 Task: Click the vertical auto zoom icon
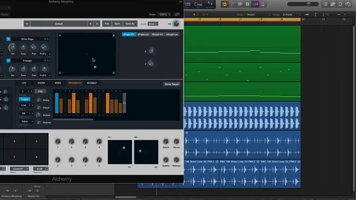(x=315, y=14)
